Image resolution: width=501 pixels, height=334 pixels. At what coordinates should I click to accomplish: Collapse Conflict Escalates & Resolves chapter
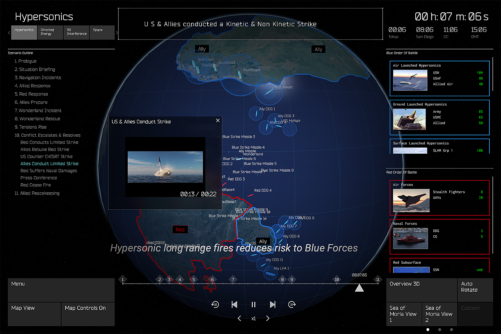(47, 135)
